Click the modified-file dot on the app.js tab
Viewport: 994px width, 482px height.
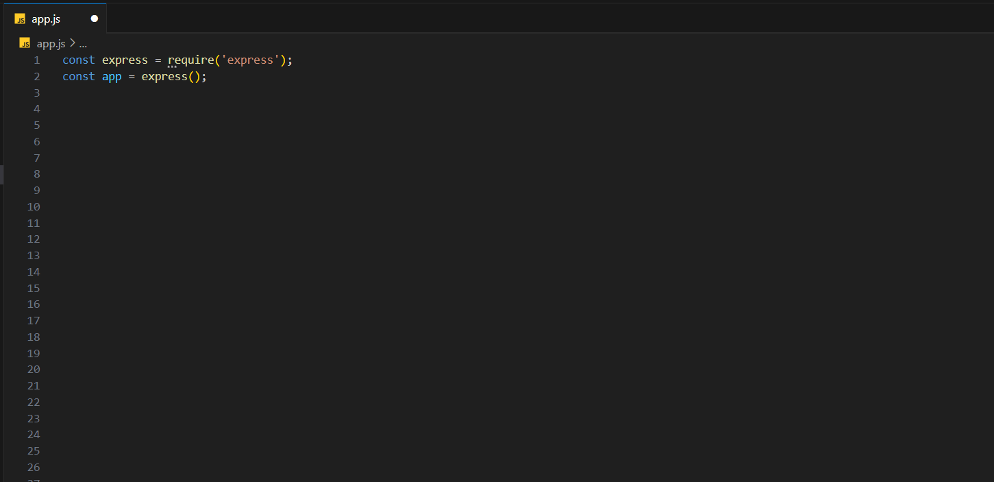[x=94, y=19]
